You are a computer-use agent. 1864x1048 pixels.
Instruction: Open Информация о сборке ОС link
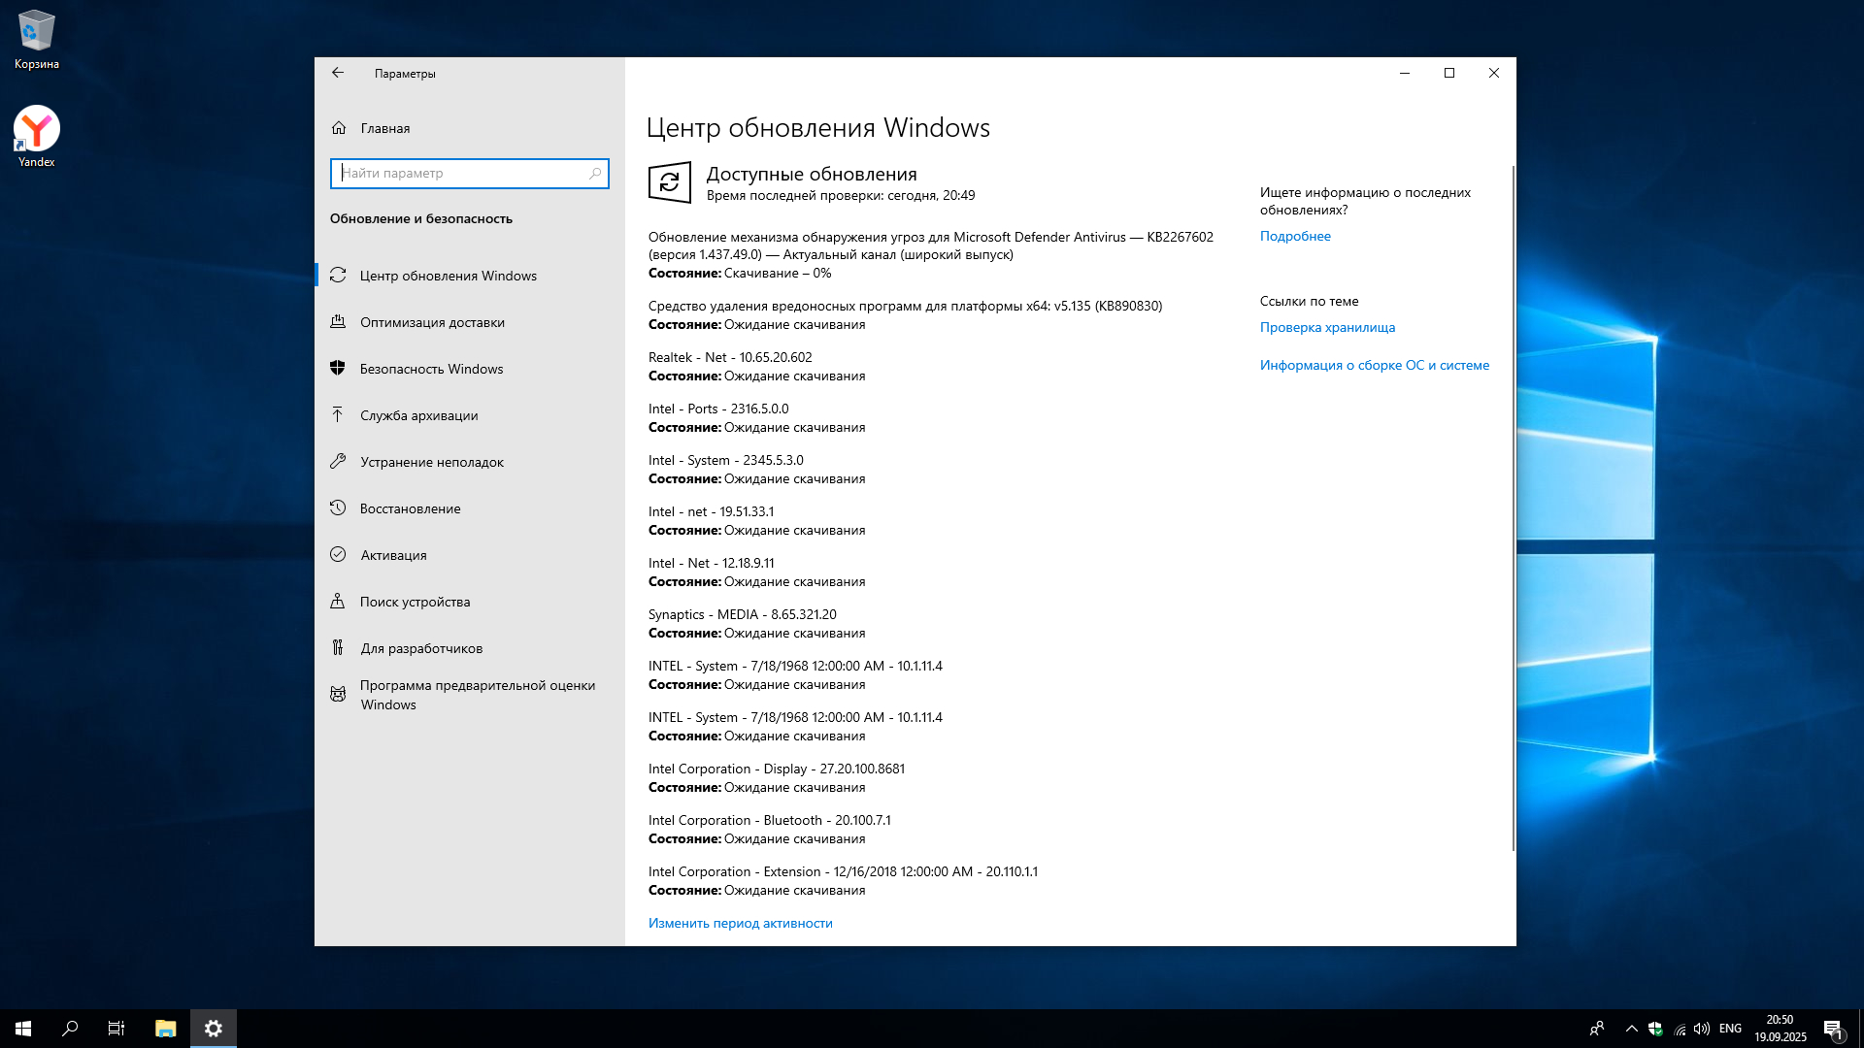1374,365
